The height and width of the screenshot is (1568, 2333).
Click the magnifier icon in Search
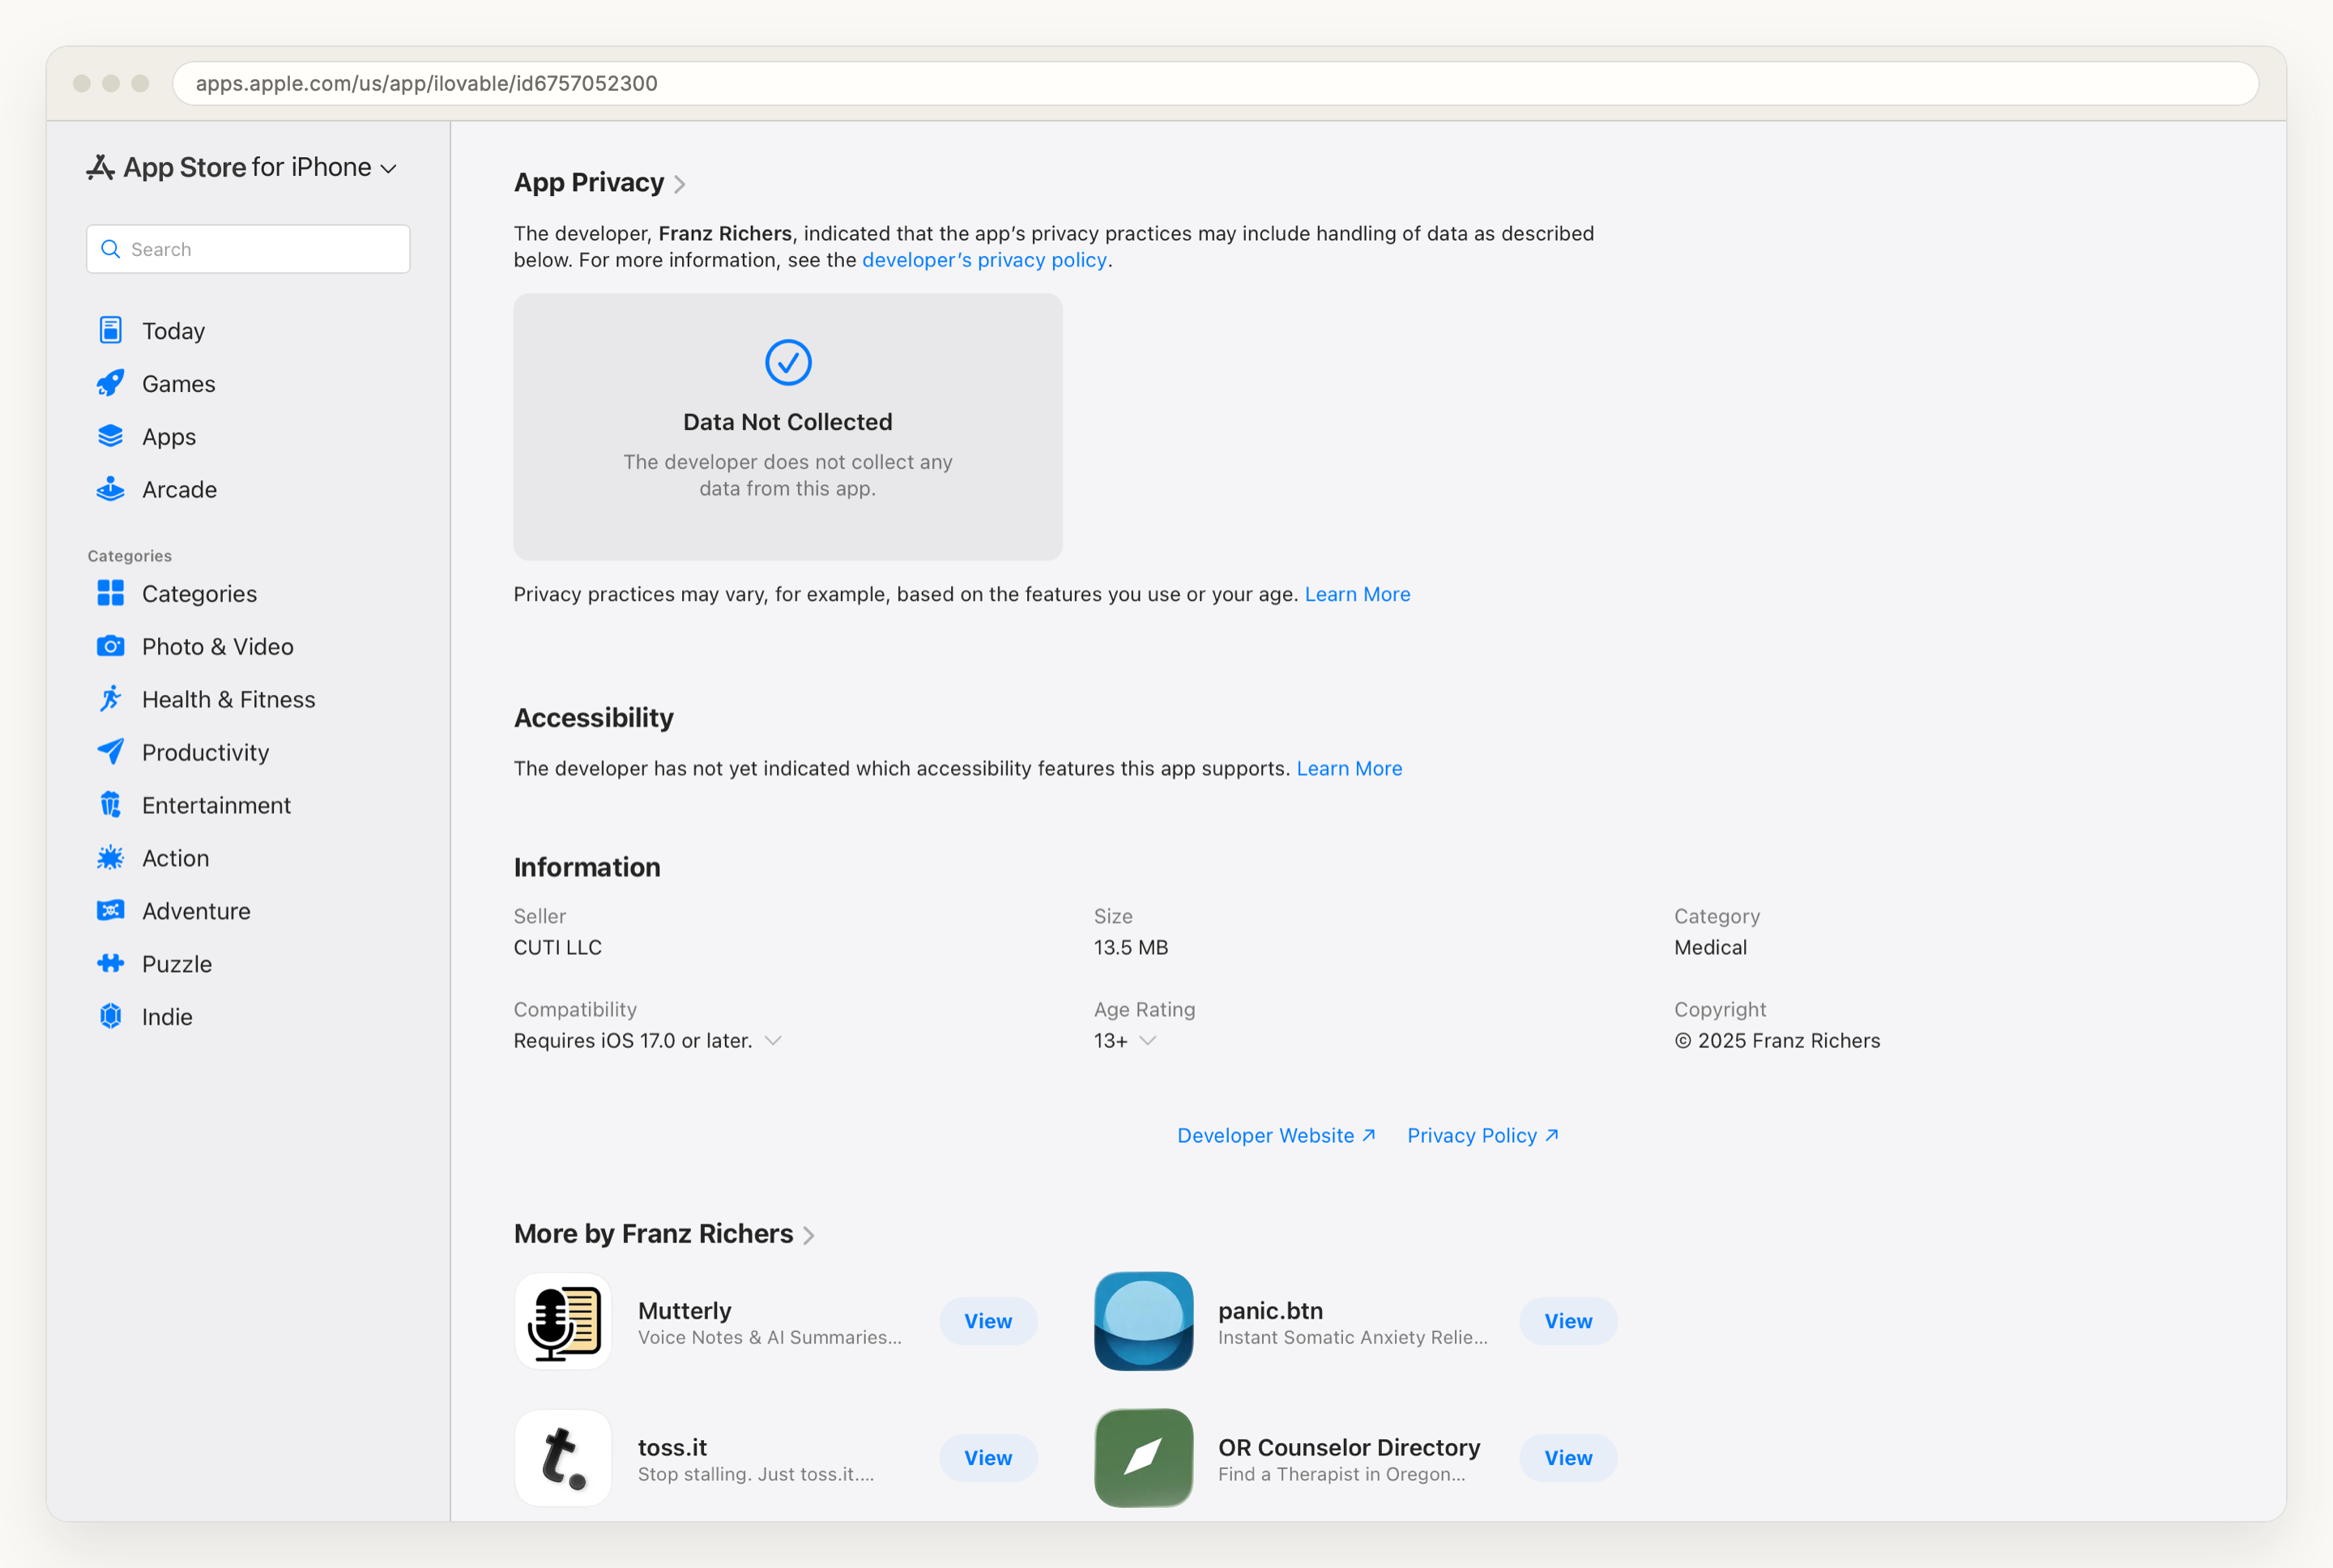[x=111, y=249]
